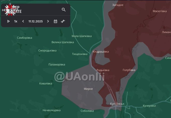
Task: Click the Соболівка label
Action: [x=87, y=111]
